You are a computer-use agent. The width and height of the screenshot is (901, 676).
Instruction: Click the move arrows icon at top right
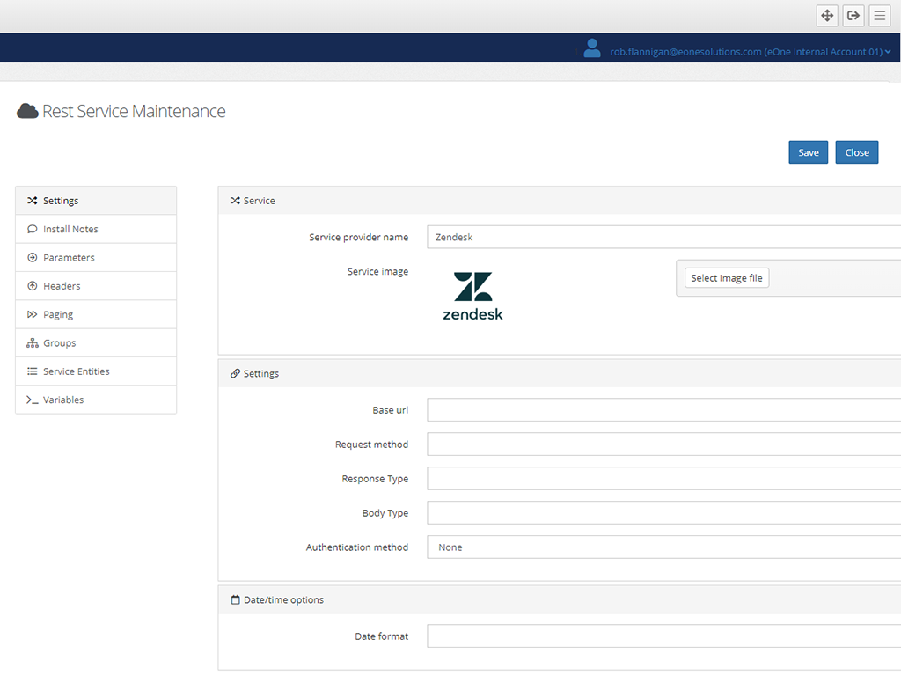[826, 15]
